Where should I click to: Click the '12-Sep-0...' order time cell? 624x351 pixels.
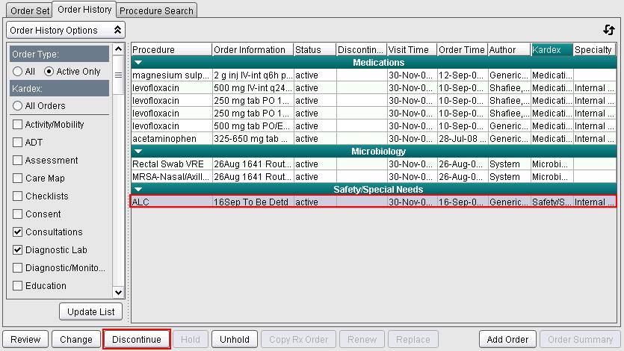pyautogui.click(x=463, y=75)
